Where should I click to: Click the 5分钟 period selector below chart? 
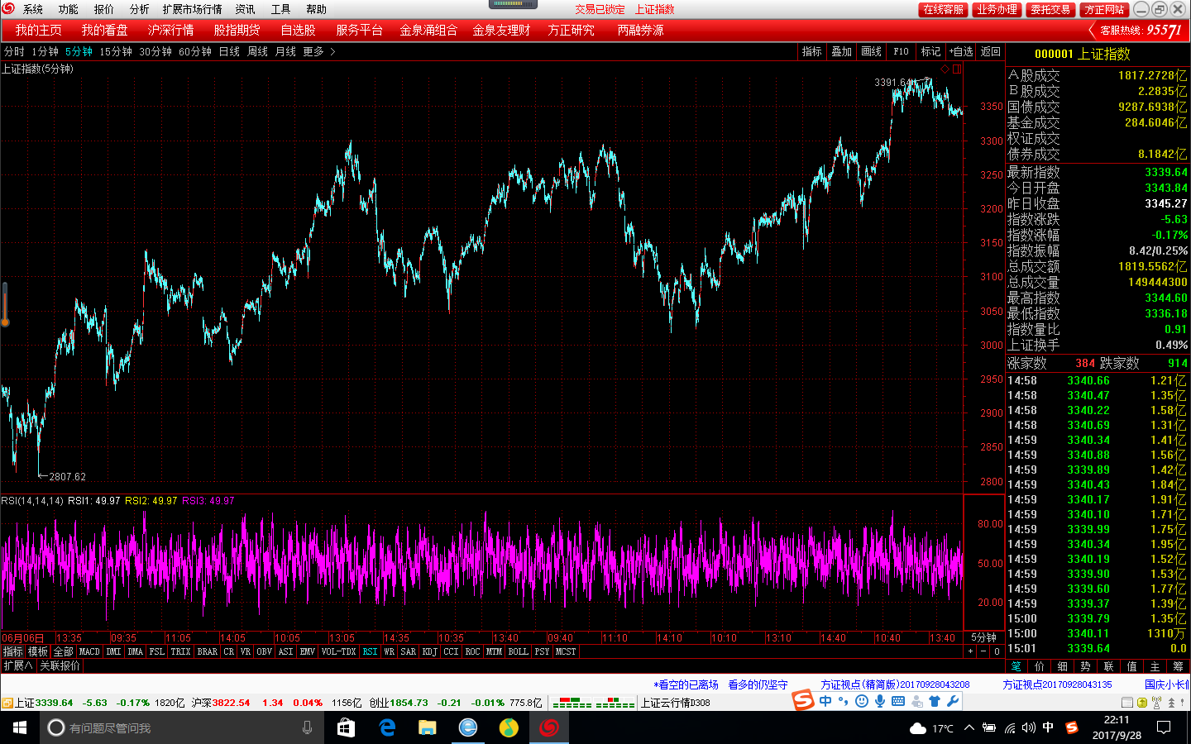coord(983,637)
